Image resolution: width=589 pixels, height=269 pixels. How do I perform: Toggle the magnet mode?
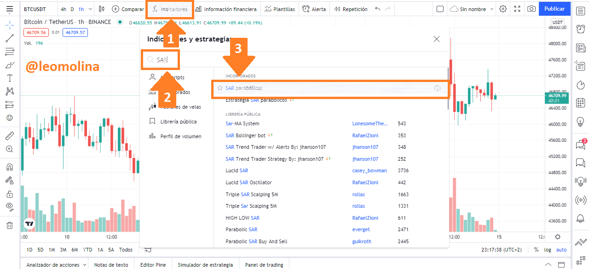(x=10, y=167)
